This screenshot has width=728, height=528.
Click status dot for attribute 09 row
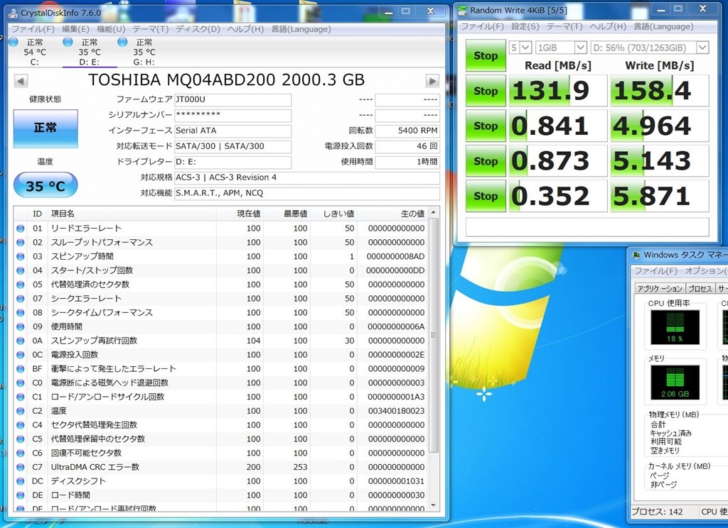tap(21, 326)
